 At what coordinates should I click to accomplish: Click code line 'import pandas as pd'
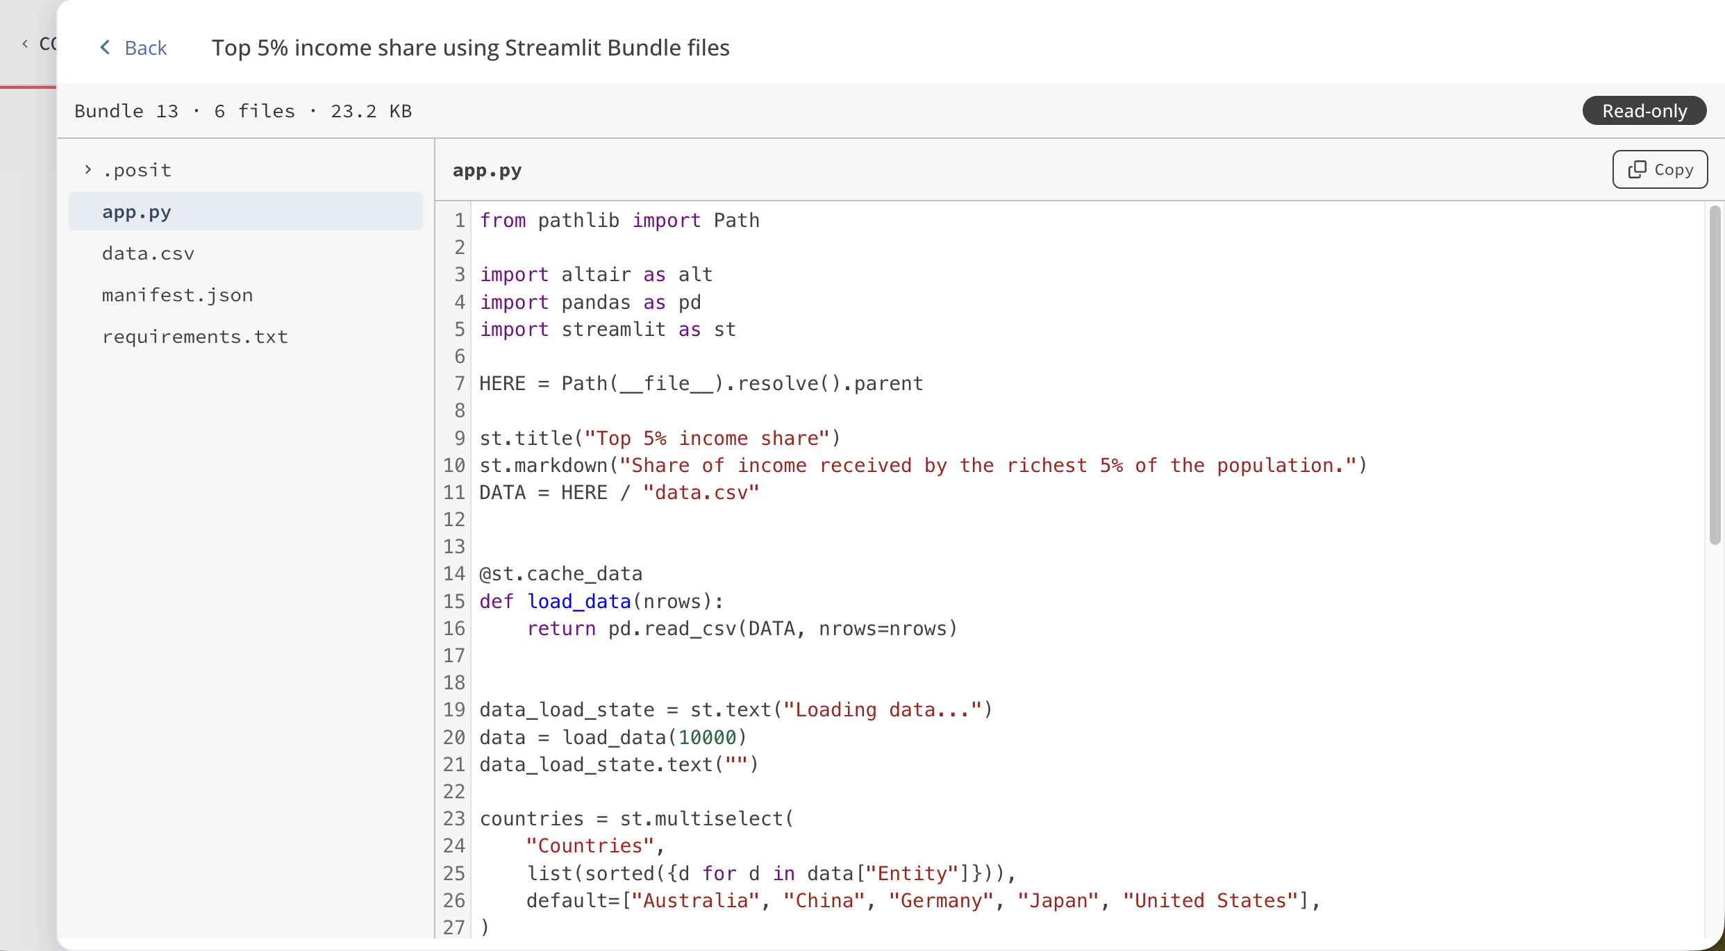coord(590,303)
